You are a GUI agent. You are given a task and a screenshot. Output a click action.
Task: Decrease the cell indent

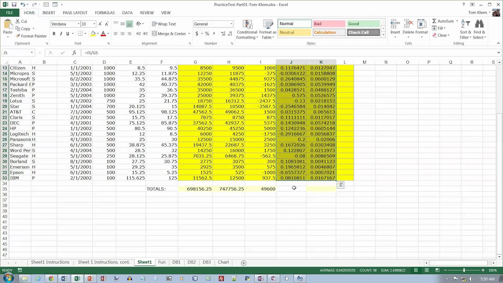point(139,34)
